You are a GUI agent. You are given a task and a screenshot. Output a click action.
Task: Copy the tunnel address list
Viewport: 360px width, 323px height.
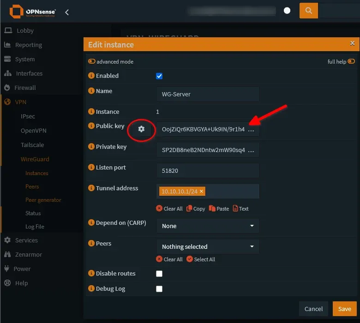(x=196, y=209)
